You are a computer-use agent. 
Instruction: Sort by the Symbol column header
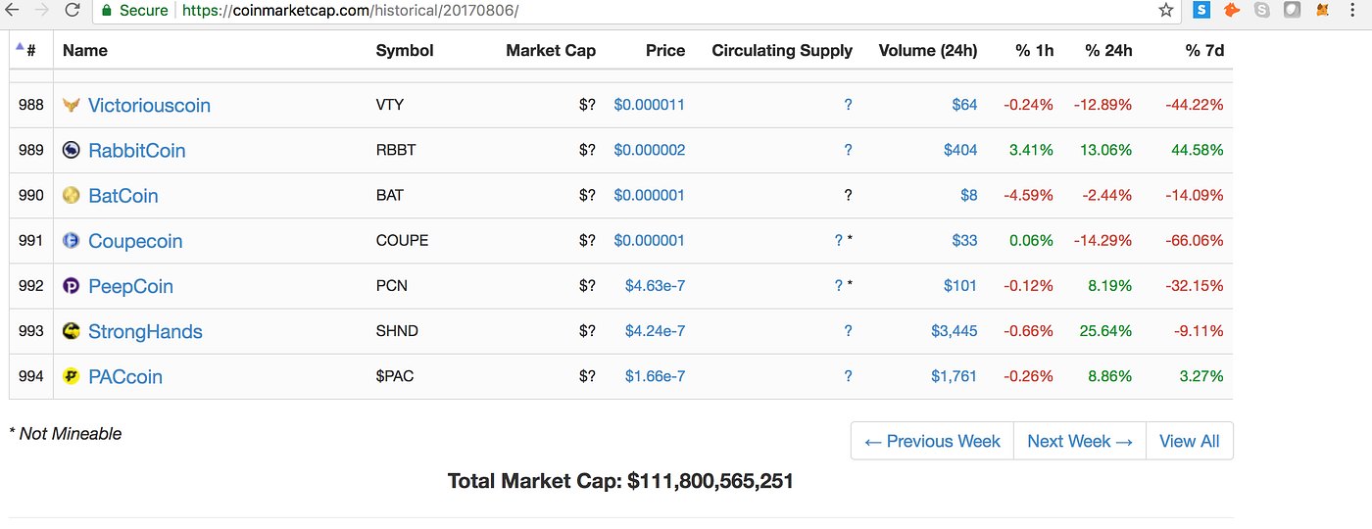(405, 50)
